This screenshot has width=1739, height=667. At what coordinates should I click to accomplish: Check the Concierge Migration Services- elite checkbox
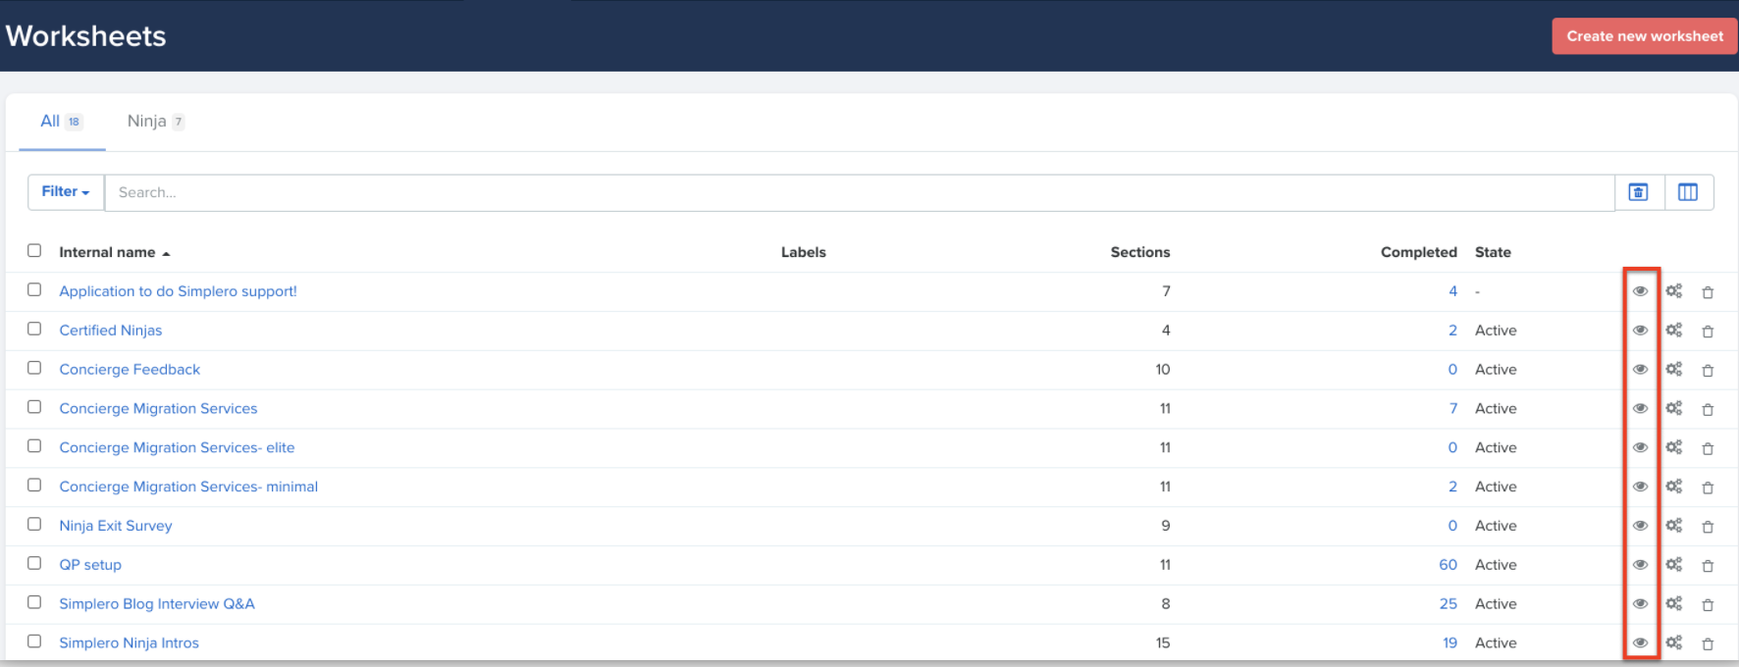coord(34,446)
